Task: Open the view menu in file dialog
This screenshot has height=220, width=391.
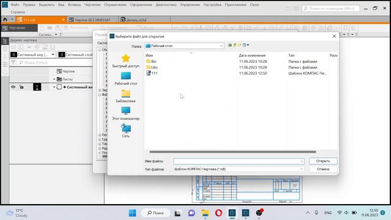Action: pos(246,45)
